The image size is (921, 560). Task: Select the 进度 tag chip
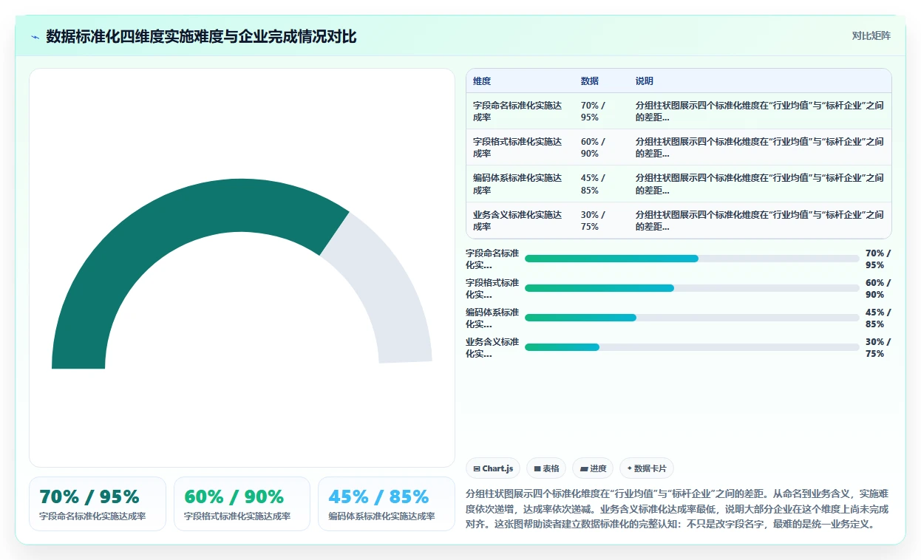[x=593, y=468]
